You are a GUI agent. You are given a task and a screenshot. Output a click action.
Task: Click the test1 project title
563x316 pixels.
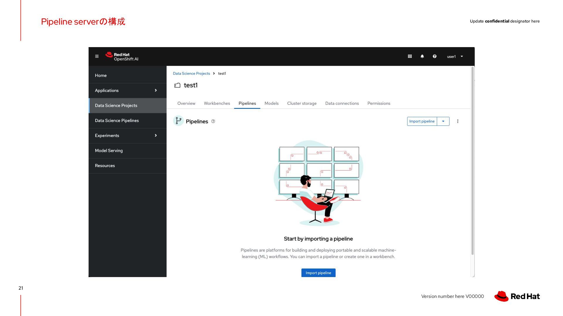coord(191,85)
